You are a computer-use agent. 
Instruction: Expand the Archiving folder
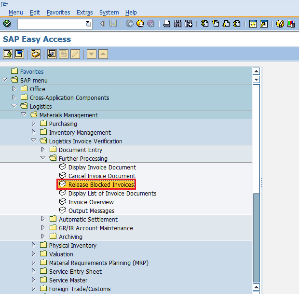coord(43,237)
